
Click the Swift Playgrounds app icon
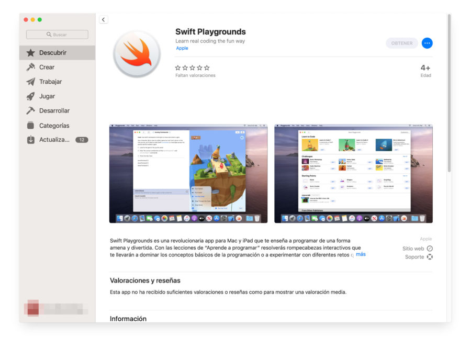click(x=137, y=52)
